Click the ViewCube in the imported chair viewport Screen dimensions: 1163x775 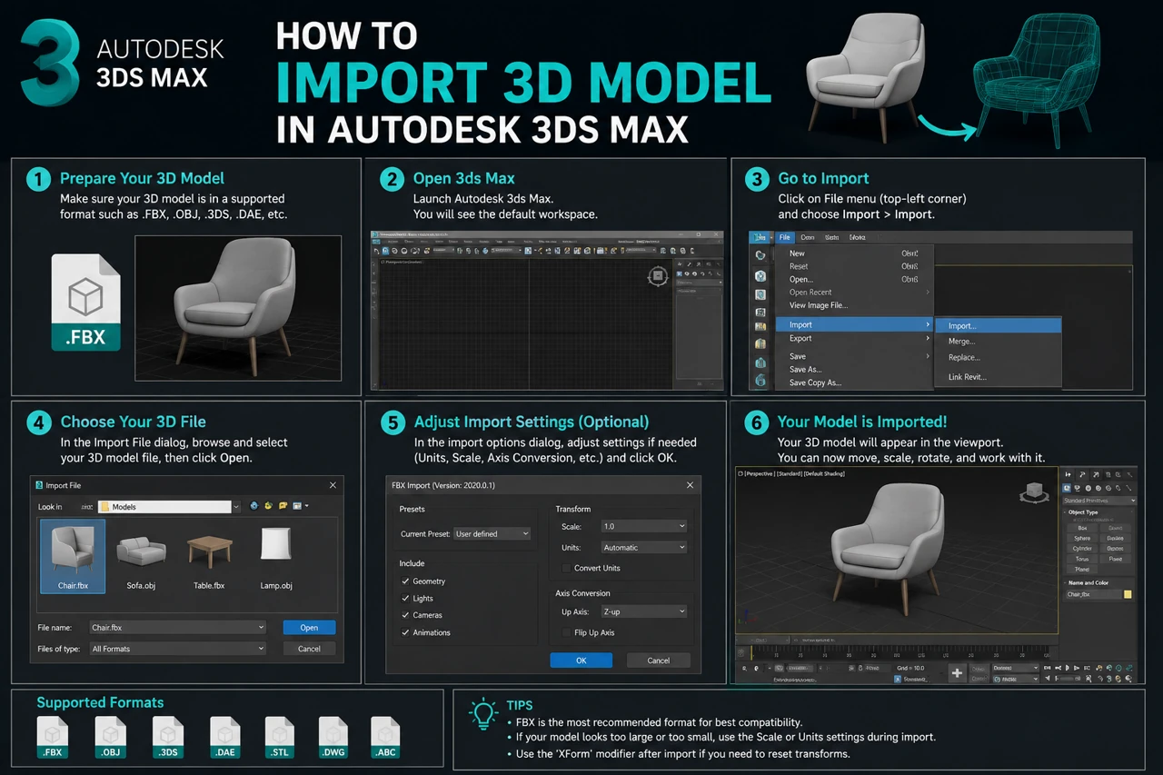click(x=1035, y=493)
